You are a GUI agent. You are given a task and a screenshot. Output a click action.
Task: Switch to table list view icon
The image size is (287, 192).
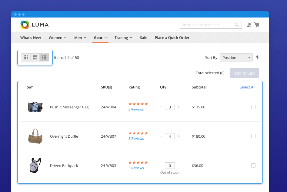point(44,57)
